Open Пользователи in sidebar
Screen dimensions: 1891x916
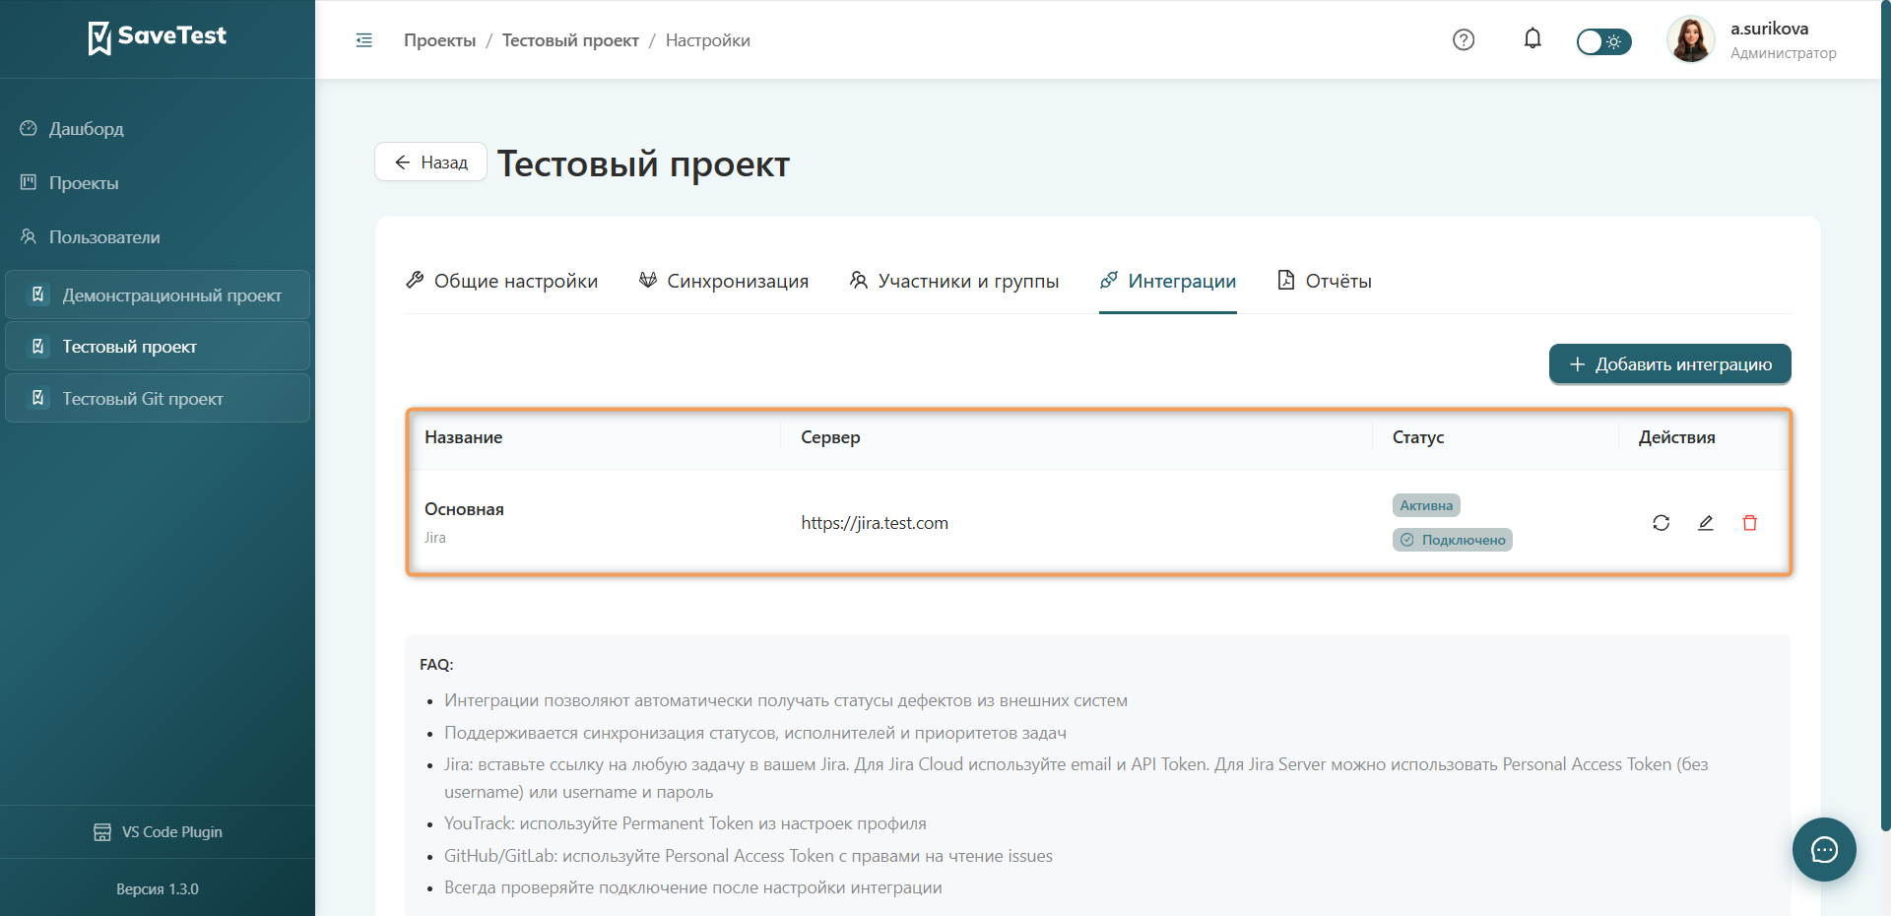[x=158, y=237]
